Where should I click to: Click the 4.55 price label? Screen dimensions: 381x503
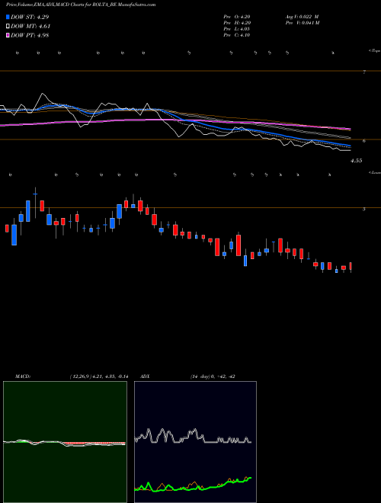tap(356, 161)
